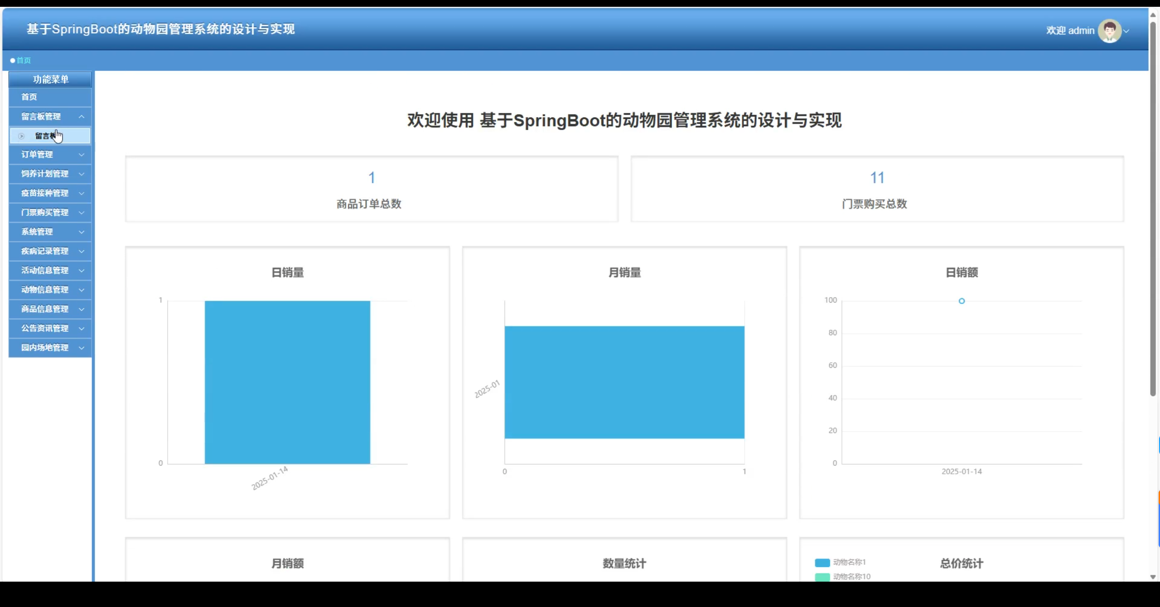Toggle the 动物名称1 legend swatch
This screenshot has height=607, width=1160.
click(x=822, y=563)
